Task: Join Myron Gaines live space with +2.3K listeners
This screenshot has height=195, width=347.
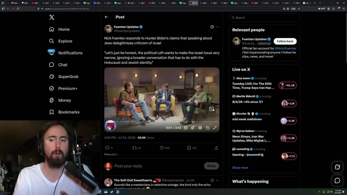Action: coord(288,138)
